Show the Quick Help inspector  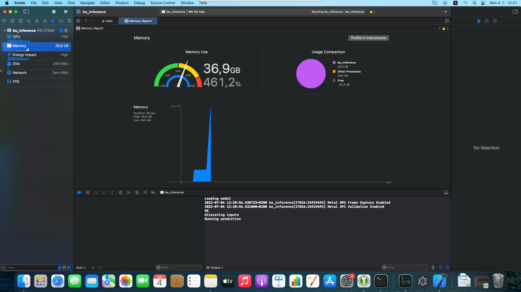coord(495,21)
